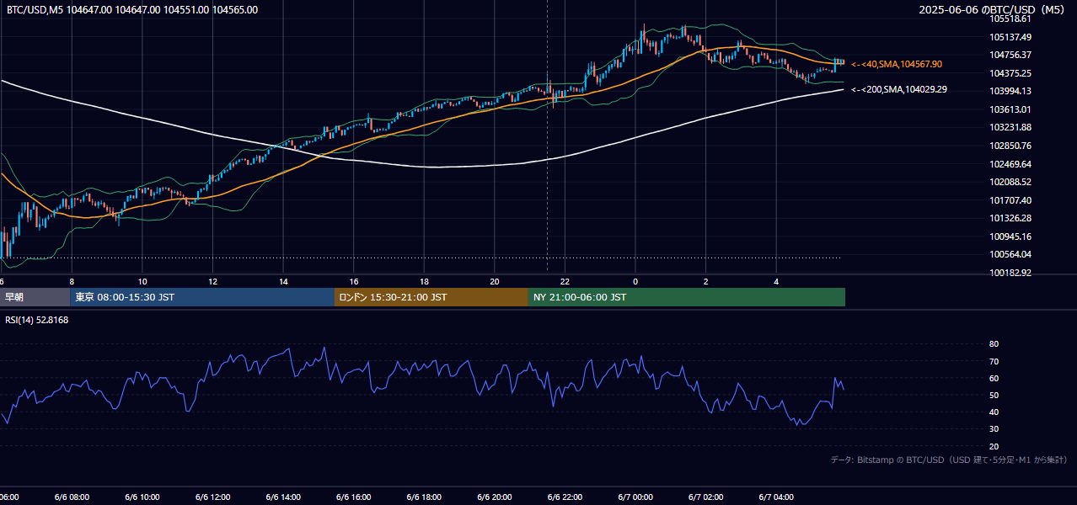Click the 早朝 session bar
The image size is (1077, 505).
point(35,297)
